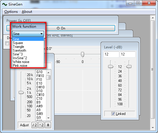
Task: Select note C10 in the note list
Action: click(x=41, y=99)
